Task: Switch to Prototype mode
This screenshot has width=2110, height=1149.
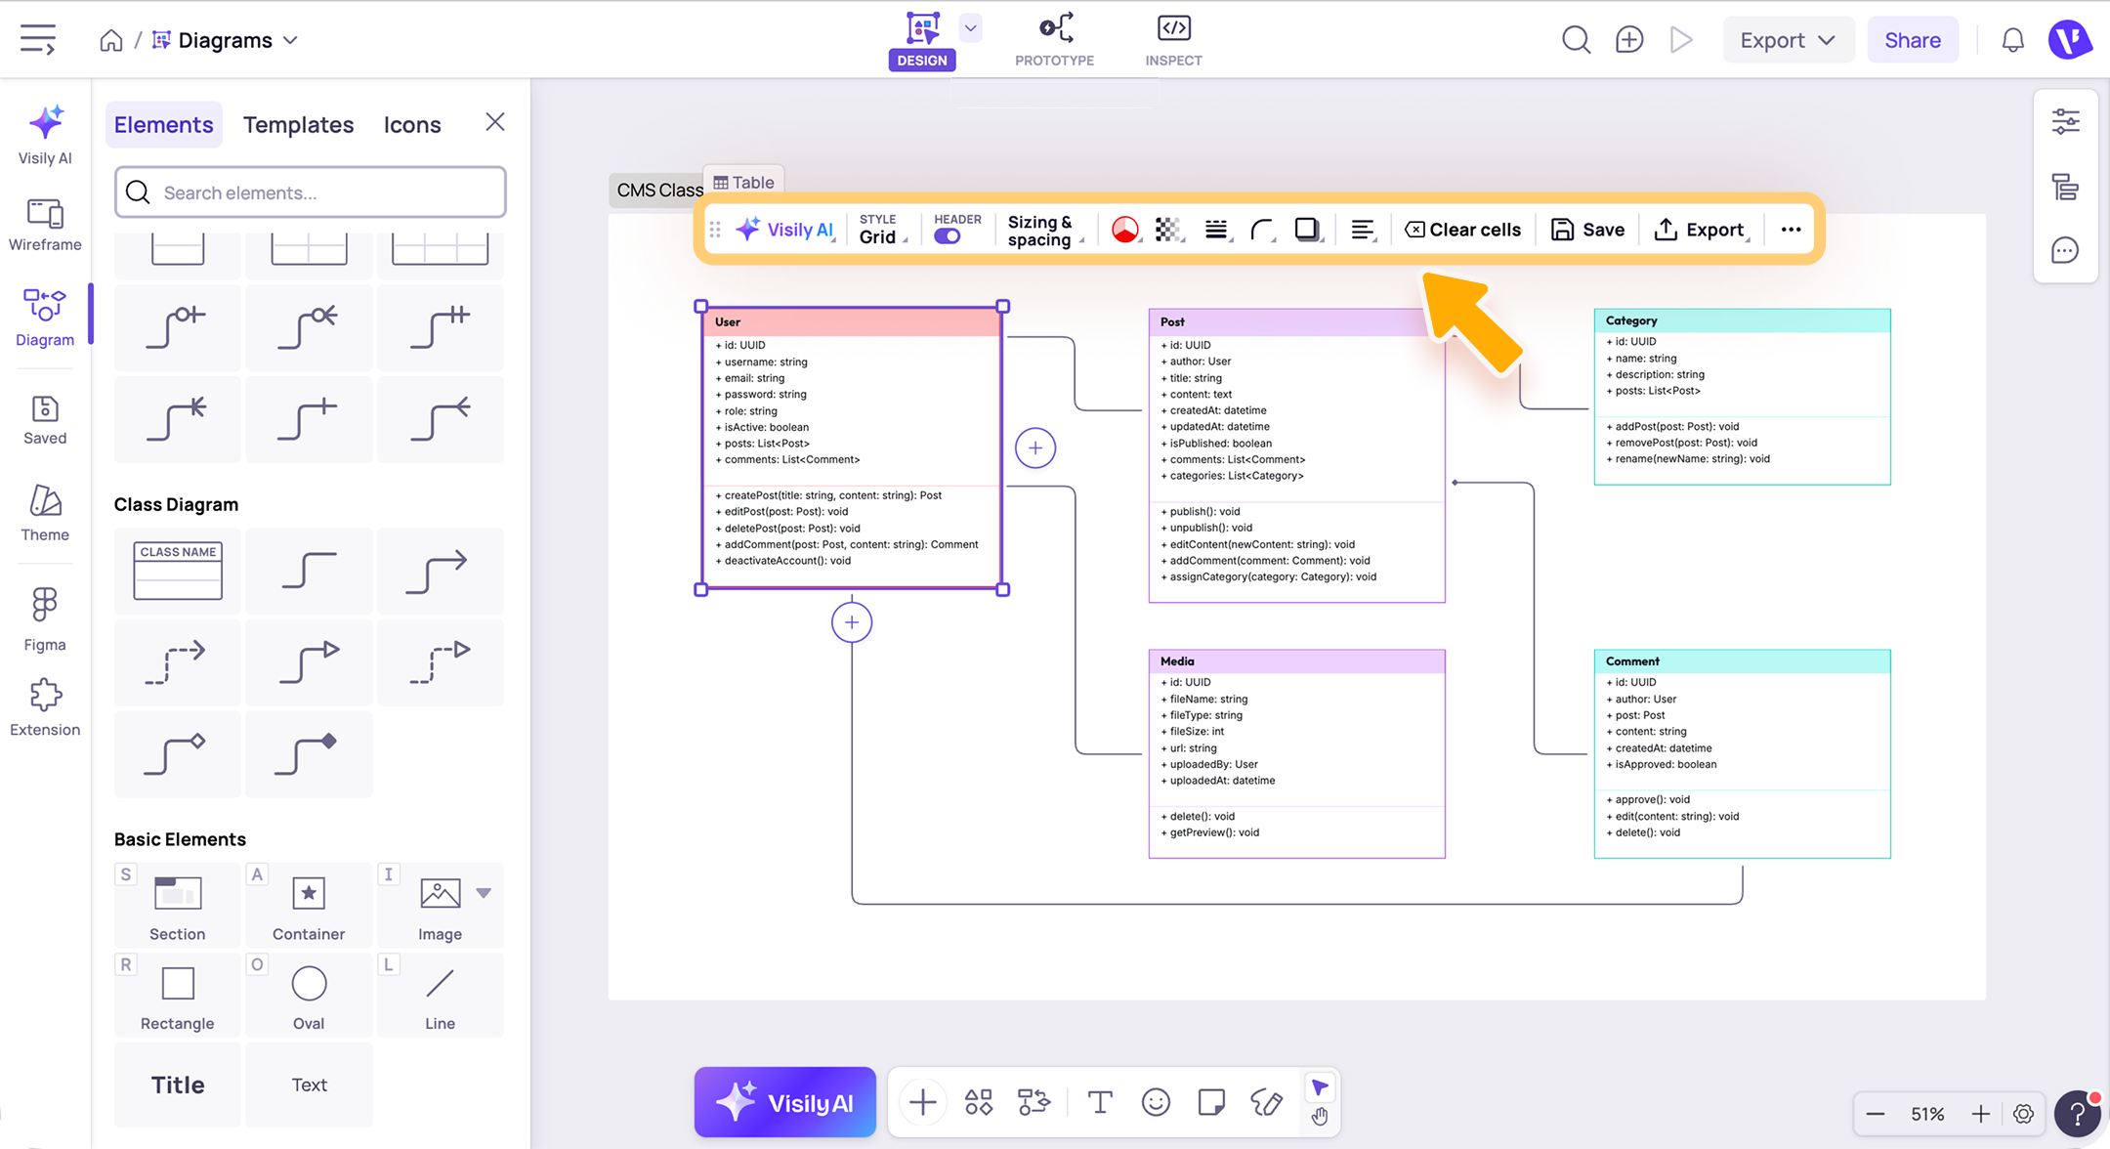Action: [x=1055, y=41]
